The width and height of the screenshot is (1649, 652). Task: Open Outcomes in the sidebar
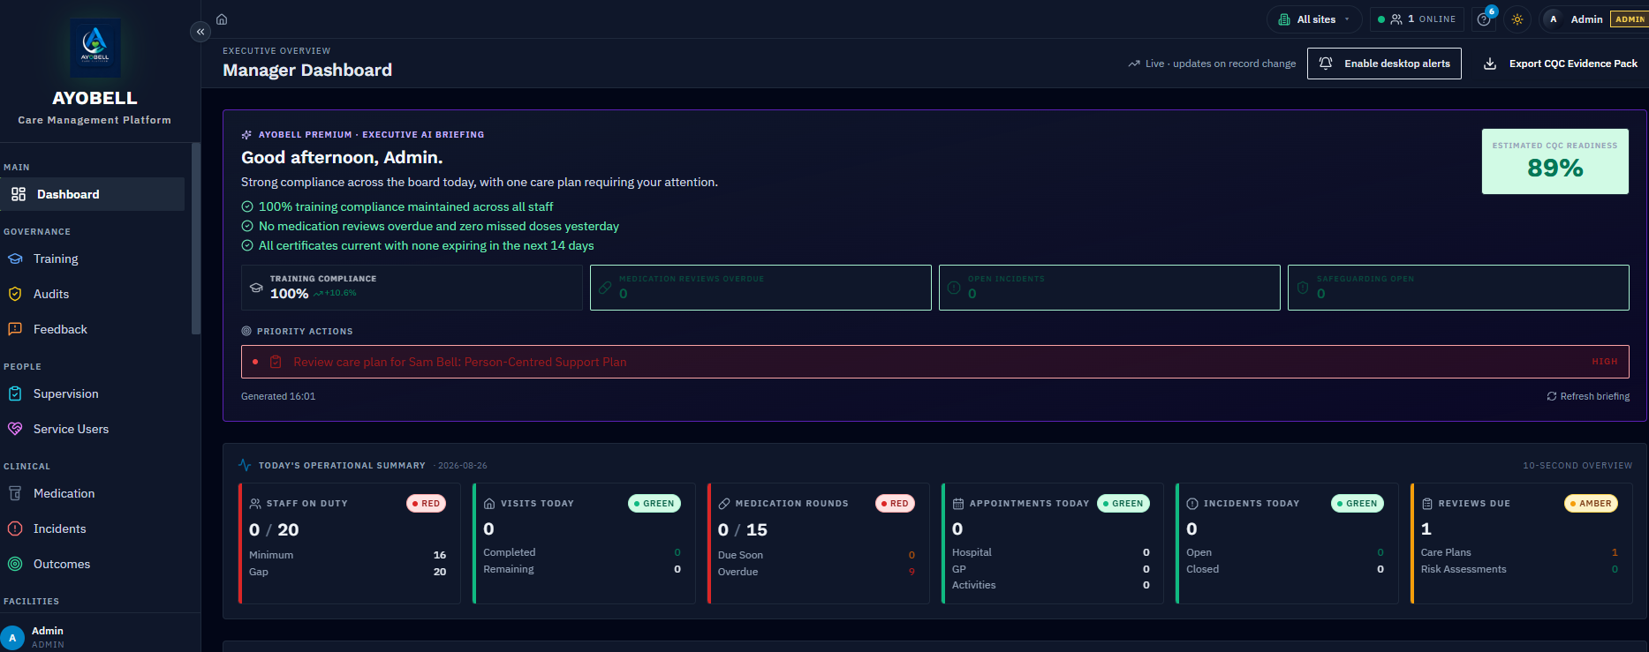tap(92, 564)
